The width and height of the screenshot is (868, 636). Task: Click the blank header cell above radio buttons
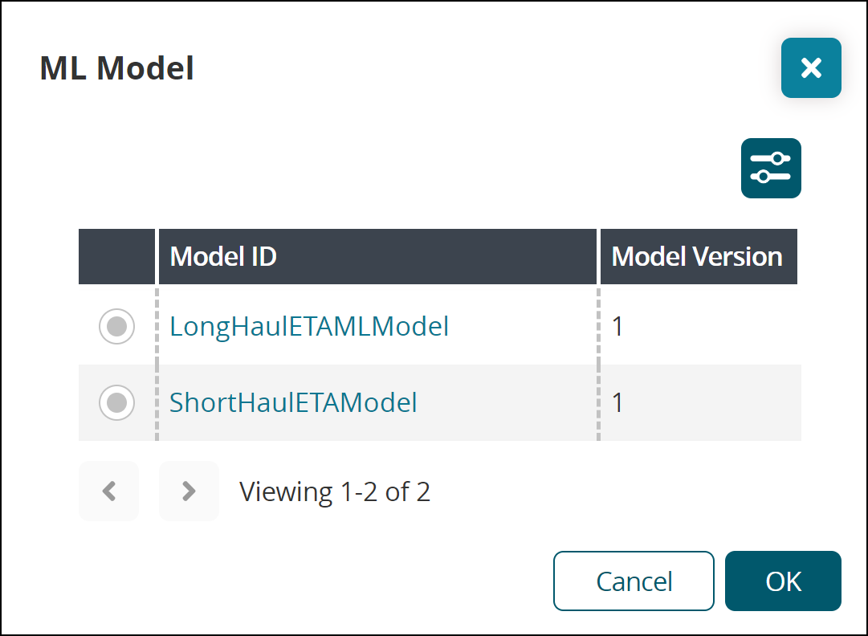tap(116, 257)
